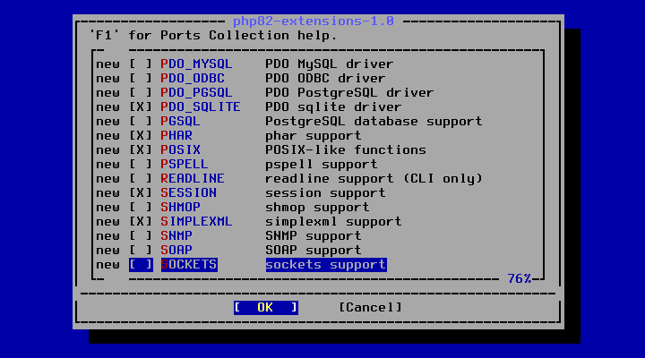Click the 'POSIX-like functions' description
The width and height of the screenshot is (645, 358).
click(346, 150)
